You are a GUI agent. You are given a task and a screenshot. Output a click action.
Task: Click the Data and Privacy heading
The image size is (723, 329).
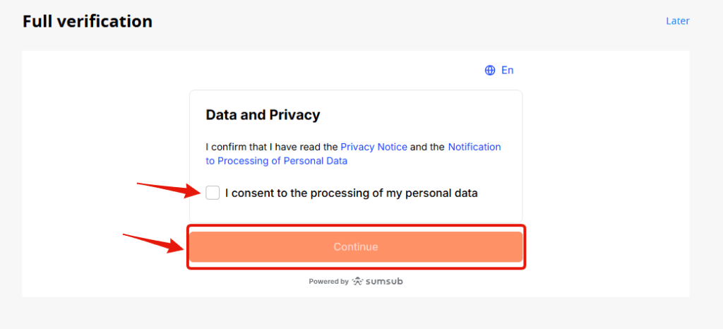click(263, 114)
